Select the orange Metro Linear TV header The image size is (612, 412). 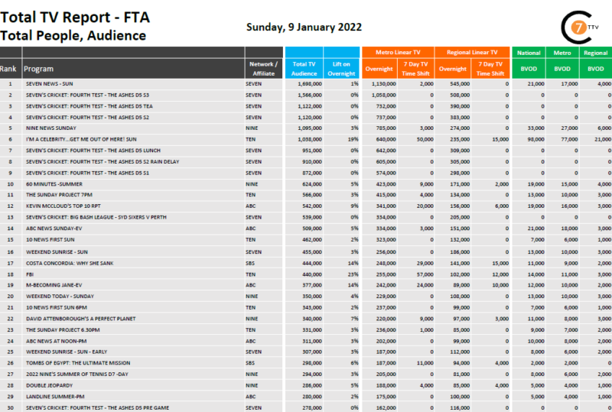[x=398, y=52]
